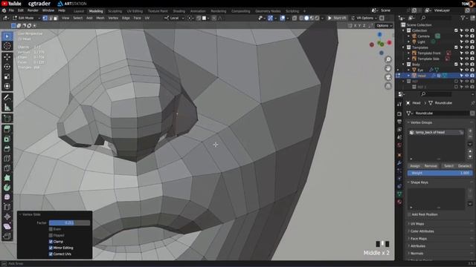This screenshot has width=476, height=267.
Task: Select the Select Box tool
Action: click(x=7, y=36)
